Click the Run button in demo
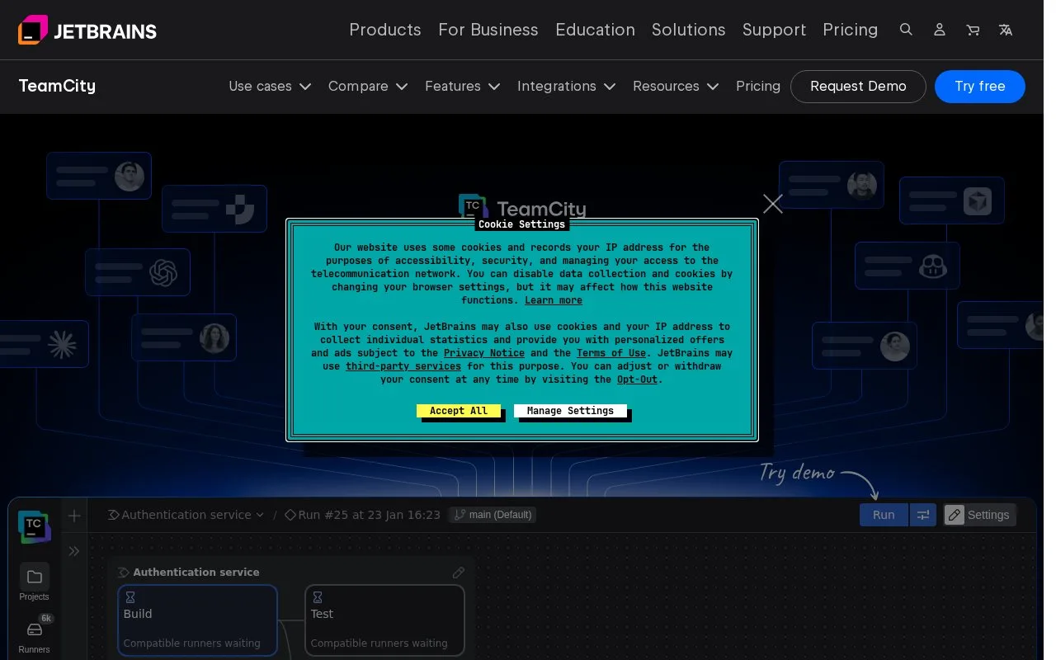The image size is (1056, 660). (884, 515)
